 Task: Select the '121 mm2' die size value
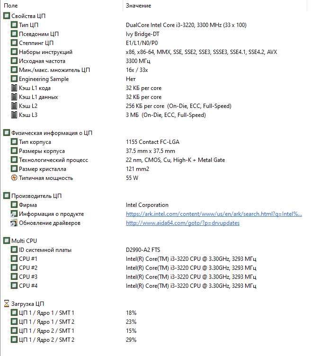tap(138, 169)
